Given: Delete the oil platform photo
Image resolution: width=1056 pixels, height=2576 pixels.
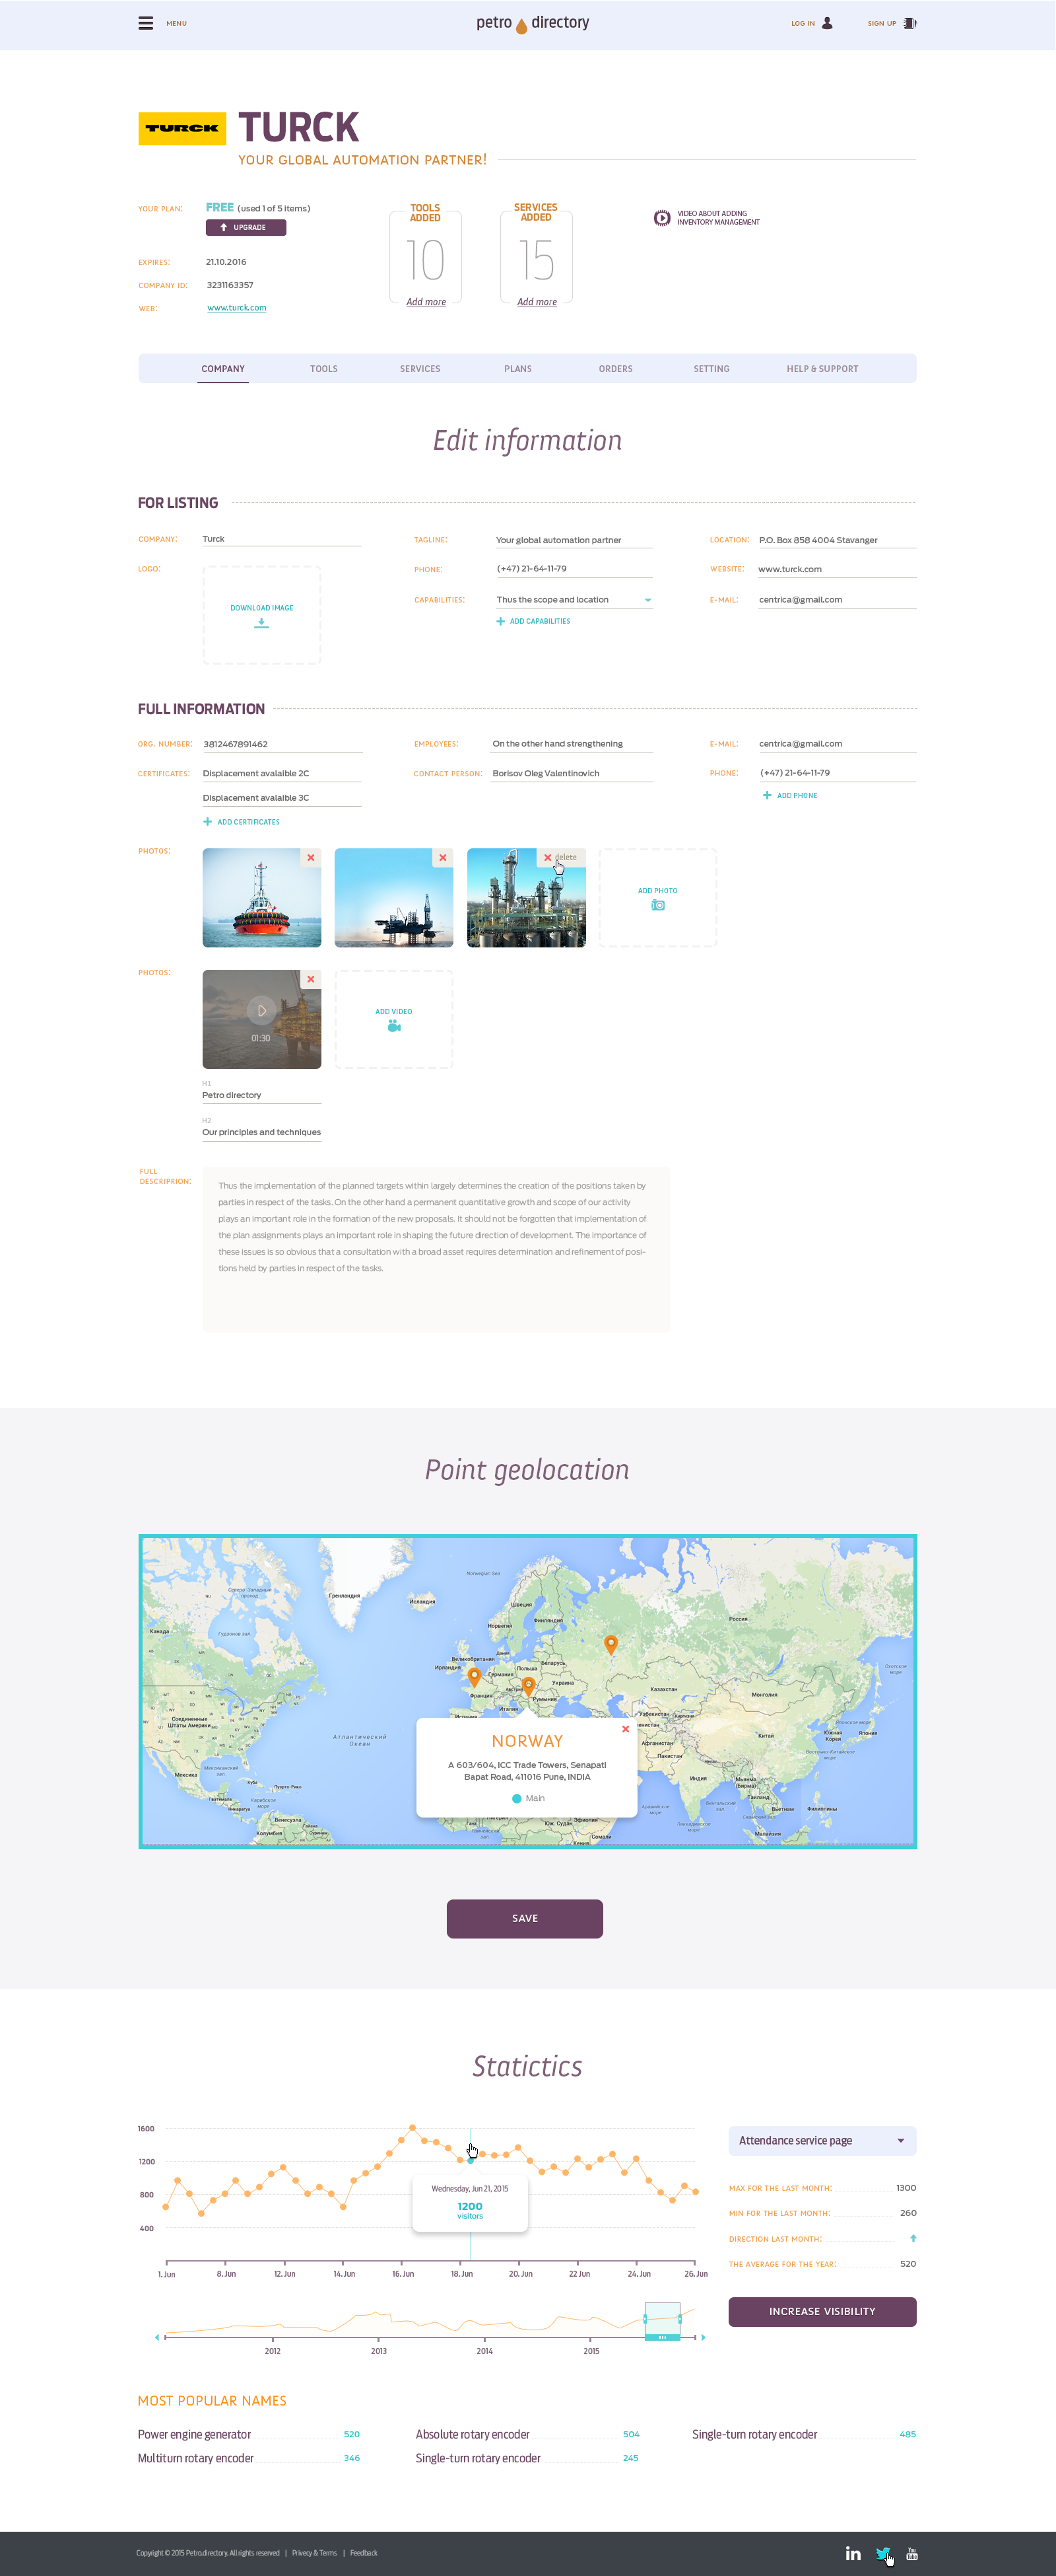Looking at the screenshot, I should click(x=443, y=858).
